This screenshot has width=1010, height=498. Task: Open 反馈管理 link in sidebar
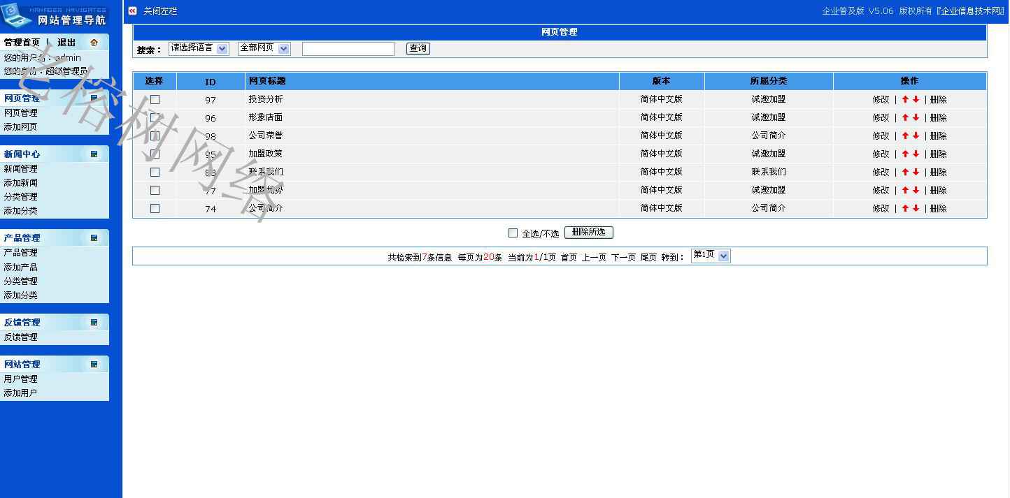tap(20, 337)
